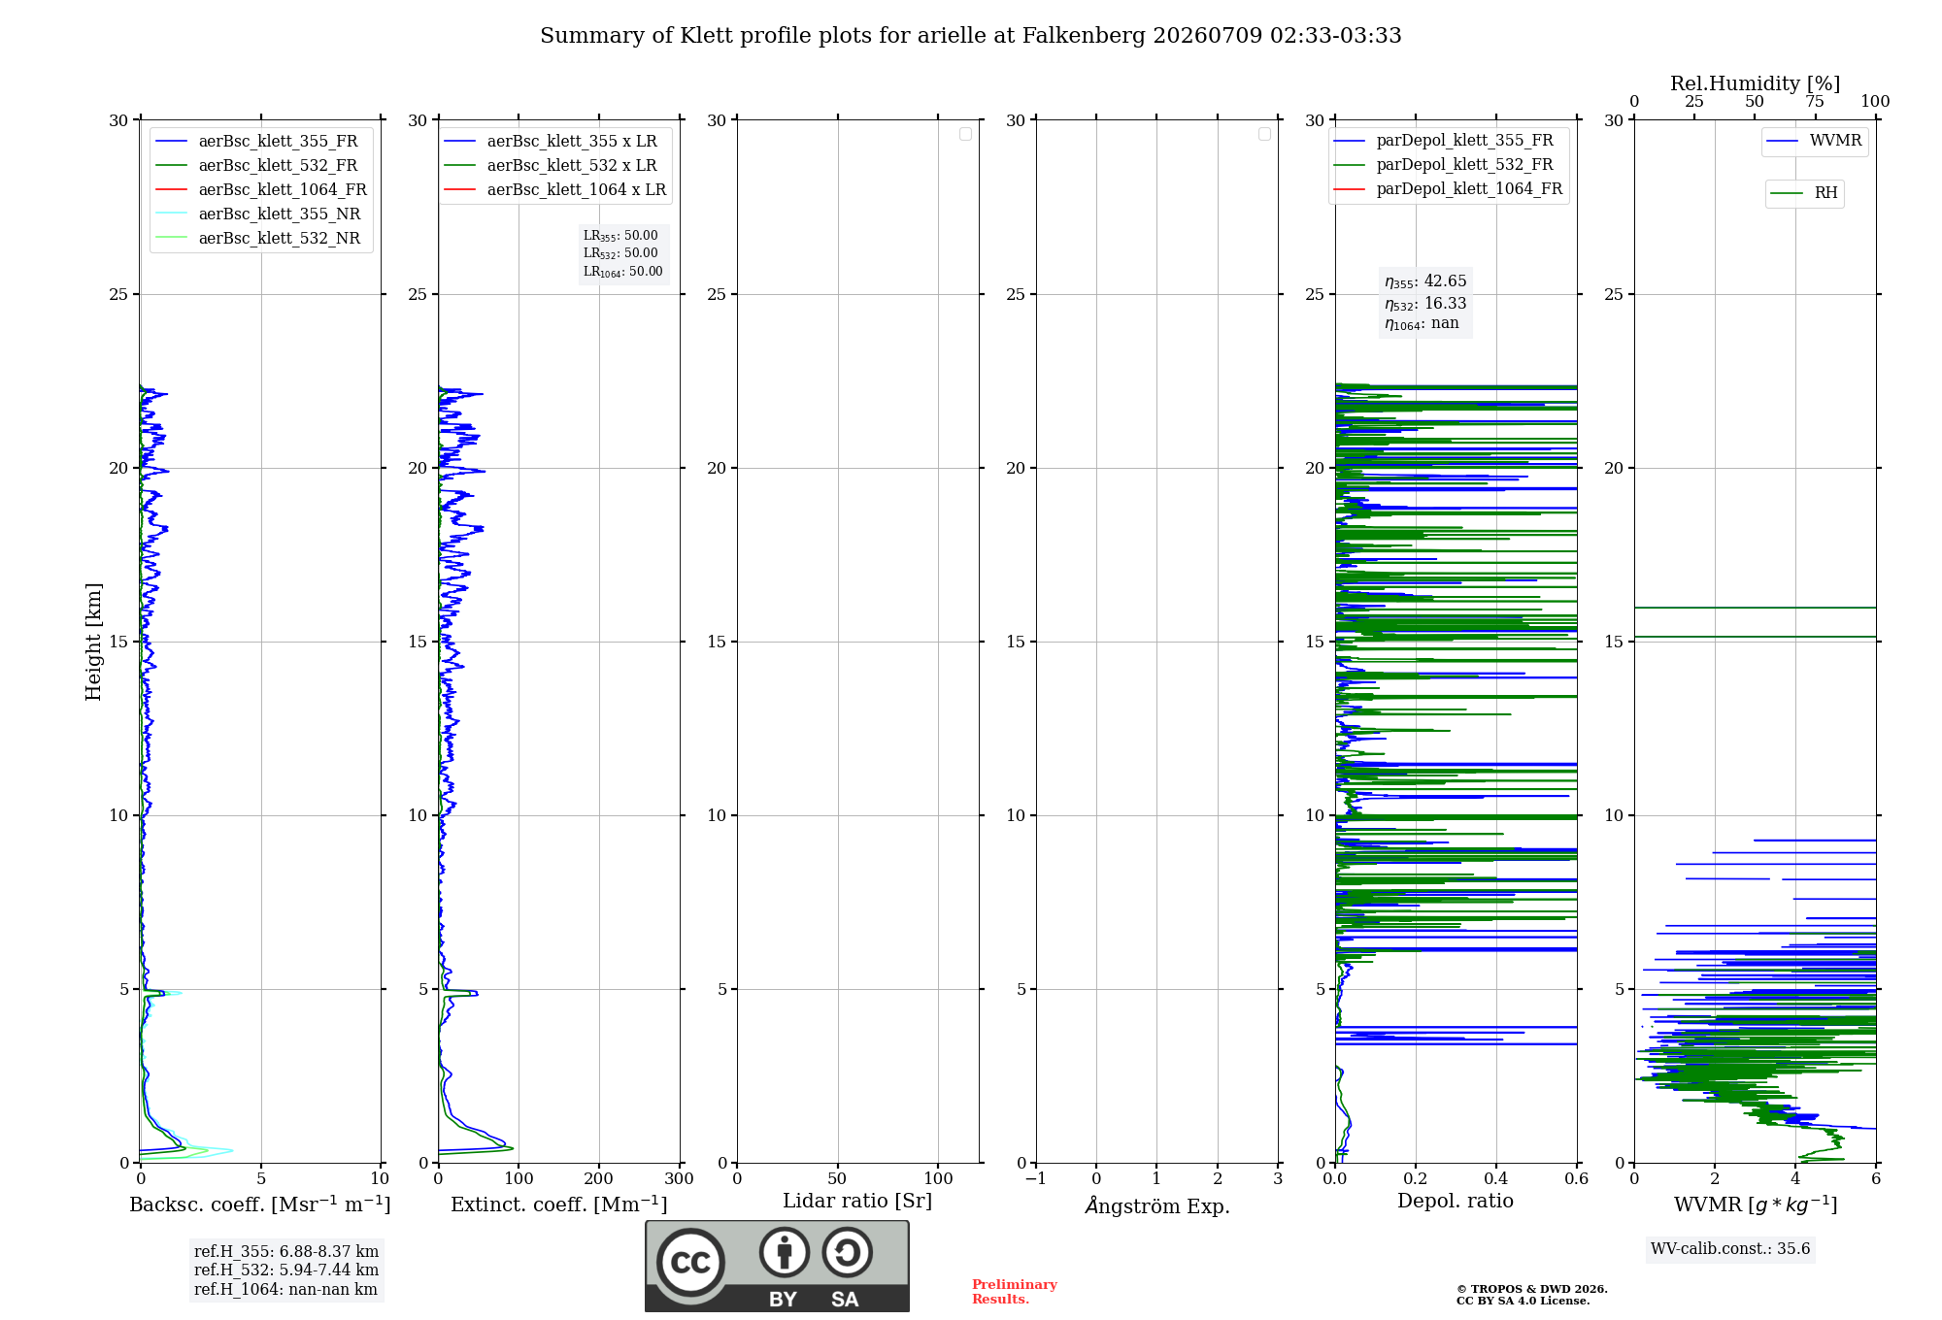Click the red aerBsc_klett_1064 x LR legend entry
1942x1320 pixels.
554,189
